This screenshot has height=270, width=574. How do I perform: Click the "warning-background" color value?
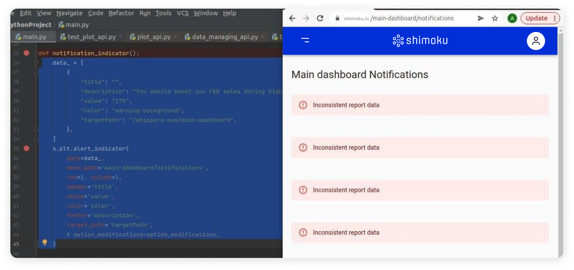[146, 110]
